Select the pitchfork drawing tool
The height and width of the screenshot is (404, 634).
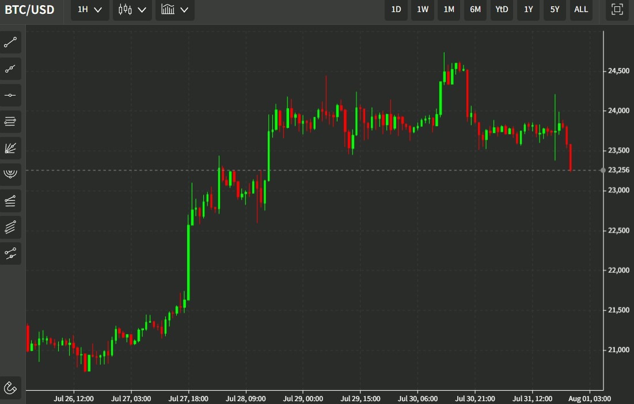pos(10,254)
